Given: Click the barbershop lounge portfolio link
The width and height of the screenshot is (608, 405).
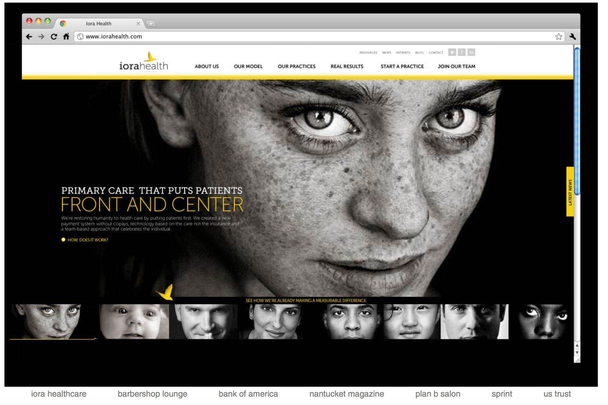Looking at the screenshot, I should tap(152, 394).
